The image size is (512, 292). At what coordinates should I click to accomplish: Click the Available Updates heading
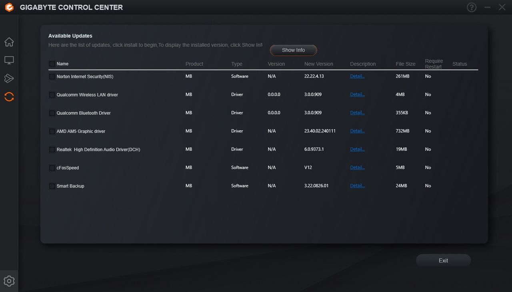70,36
